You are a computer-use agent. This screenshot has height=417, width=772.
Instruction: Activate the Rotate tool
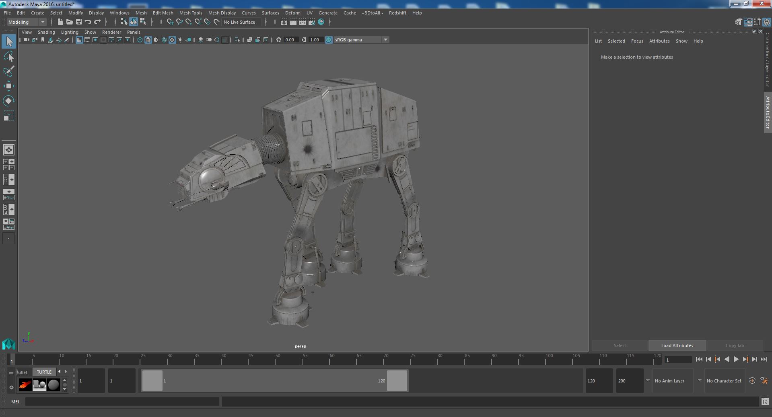9,101
